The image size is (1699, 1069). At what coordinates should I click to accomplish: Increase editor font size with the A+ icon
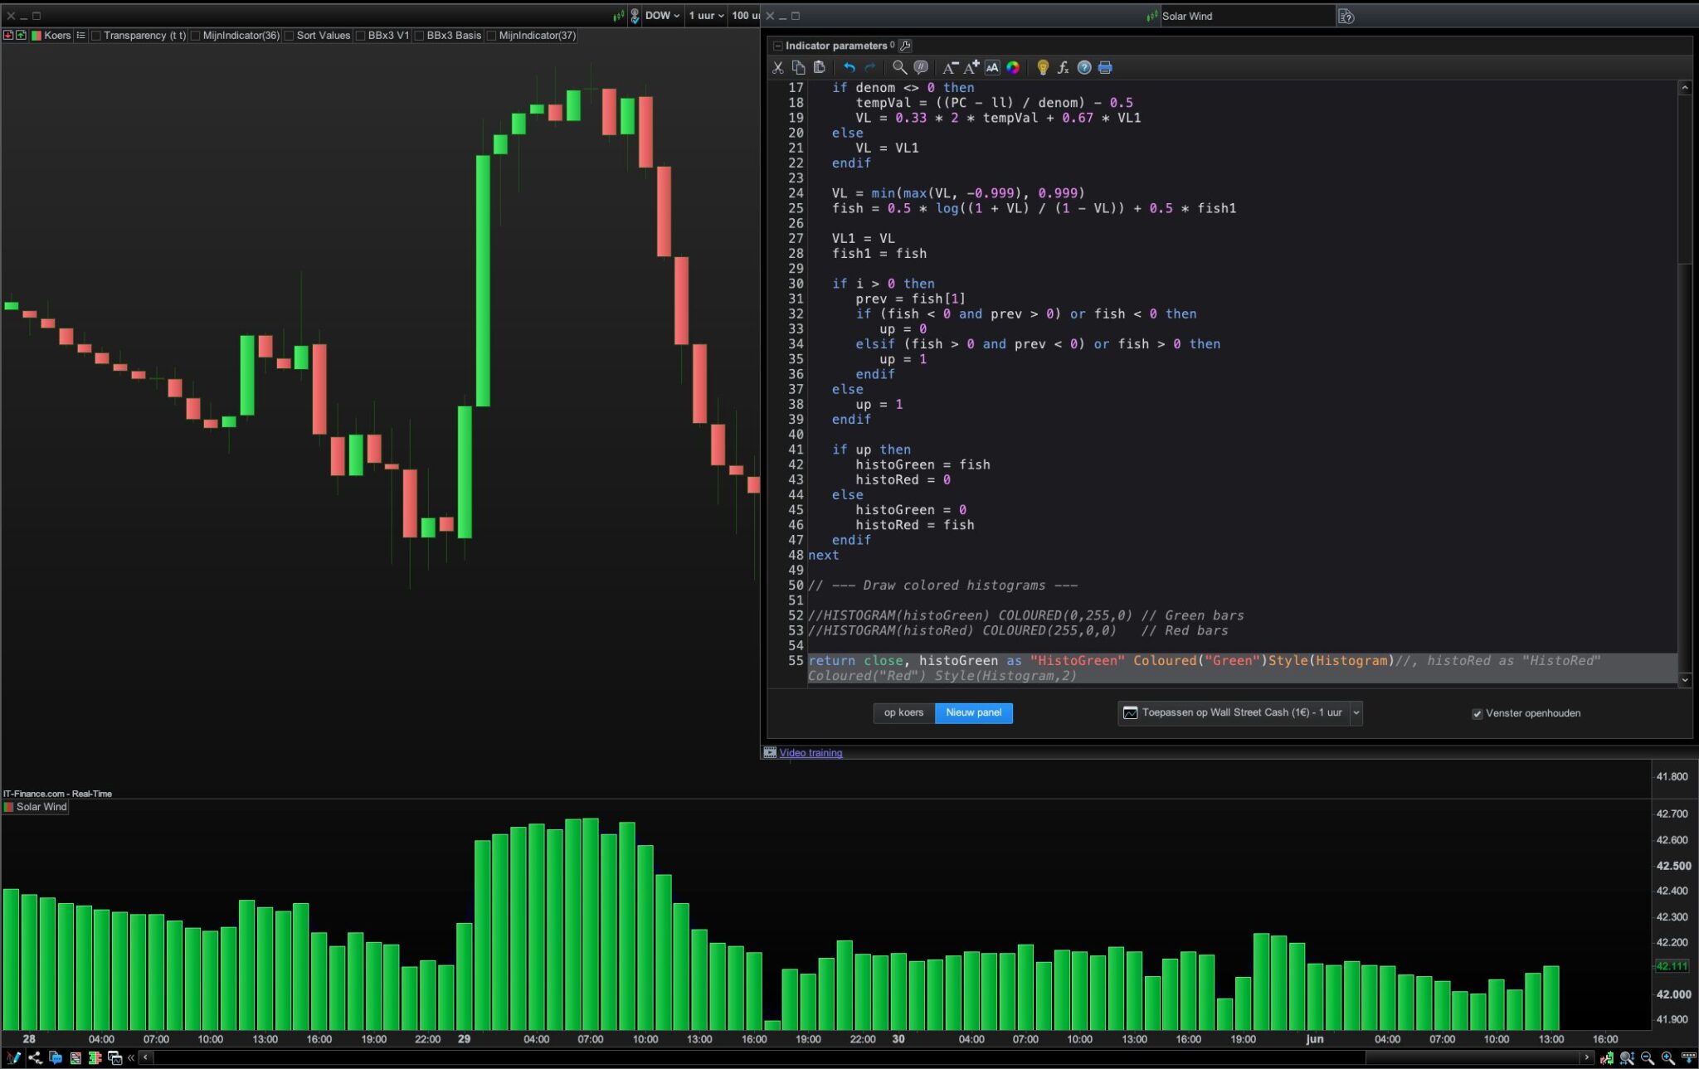click(971, 68)
